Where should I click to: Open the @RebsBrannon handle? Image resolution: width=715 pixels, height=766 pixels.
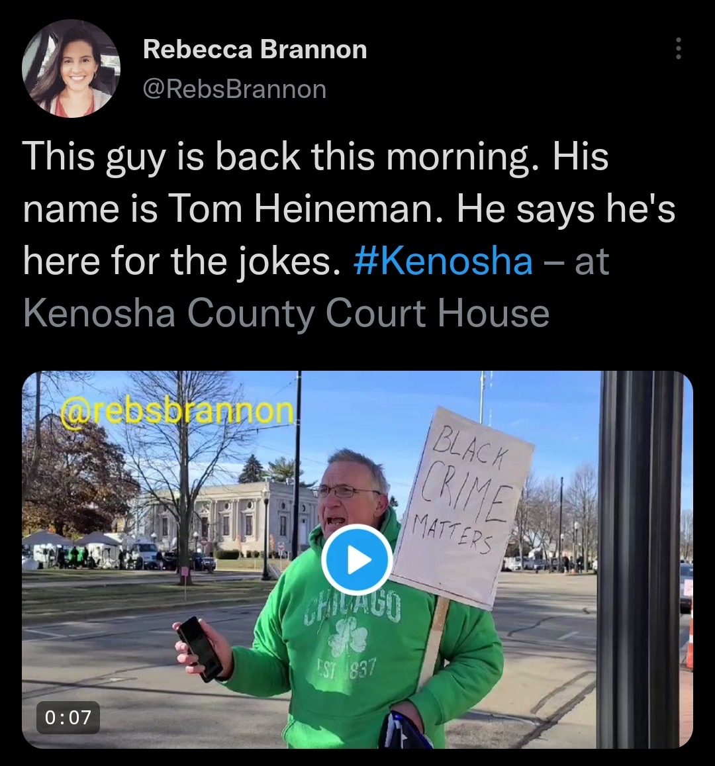[234, 89]
